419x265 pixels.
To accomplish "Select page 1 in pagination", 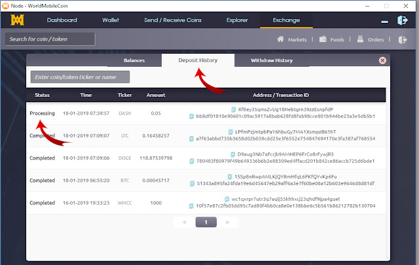I will click(x=206, y=222).
